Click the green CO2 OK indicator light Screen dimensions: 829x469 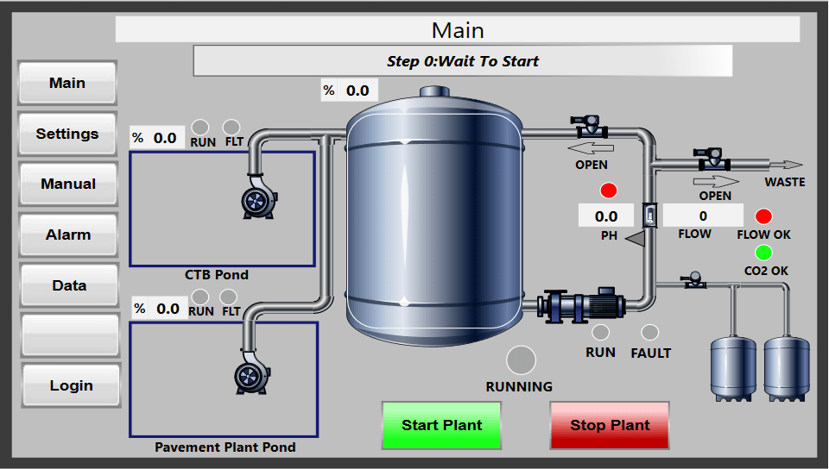(x=763, y=253)
